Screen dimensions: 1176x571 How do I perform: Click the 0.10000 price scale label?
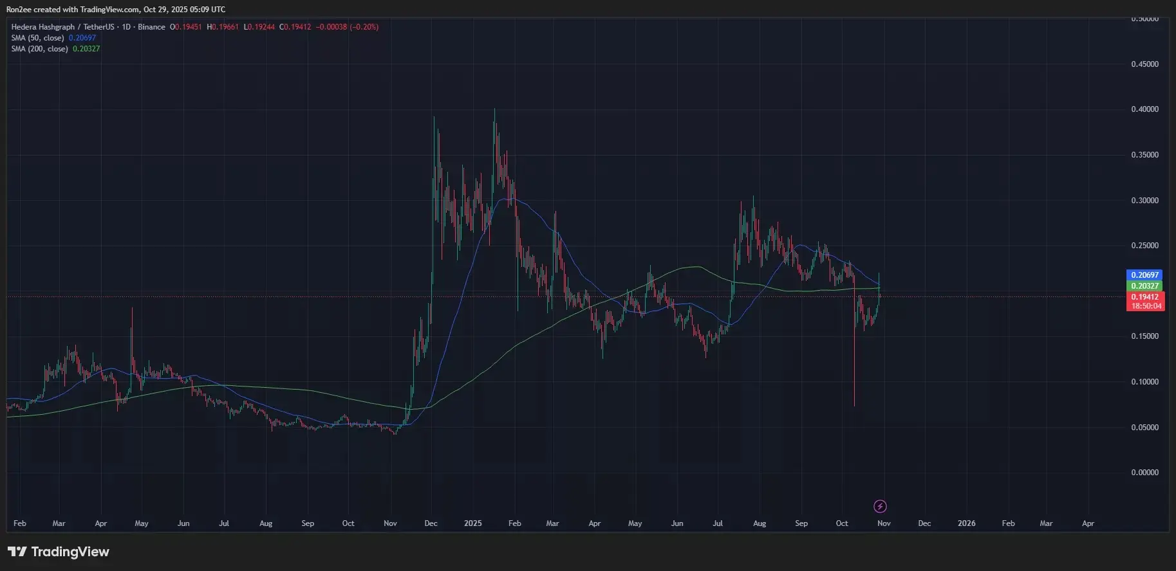click(1144, 382)
